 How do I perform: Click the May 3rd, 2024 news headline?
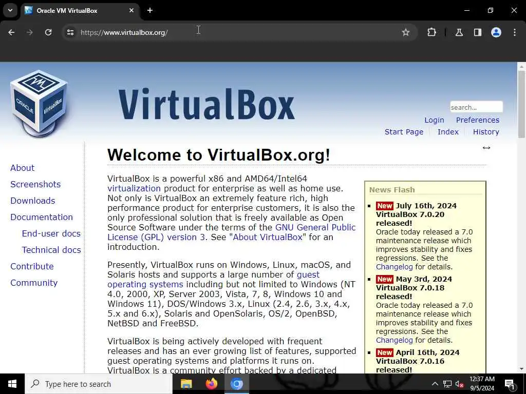415,288
